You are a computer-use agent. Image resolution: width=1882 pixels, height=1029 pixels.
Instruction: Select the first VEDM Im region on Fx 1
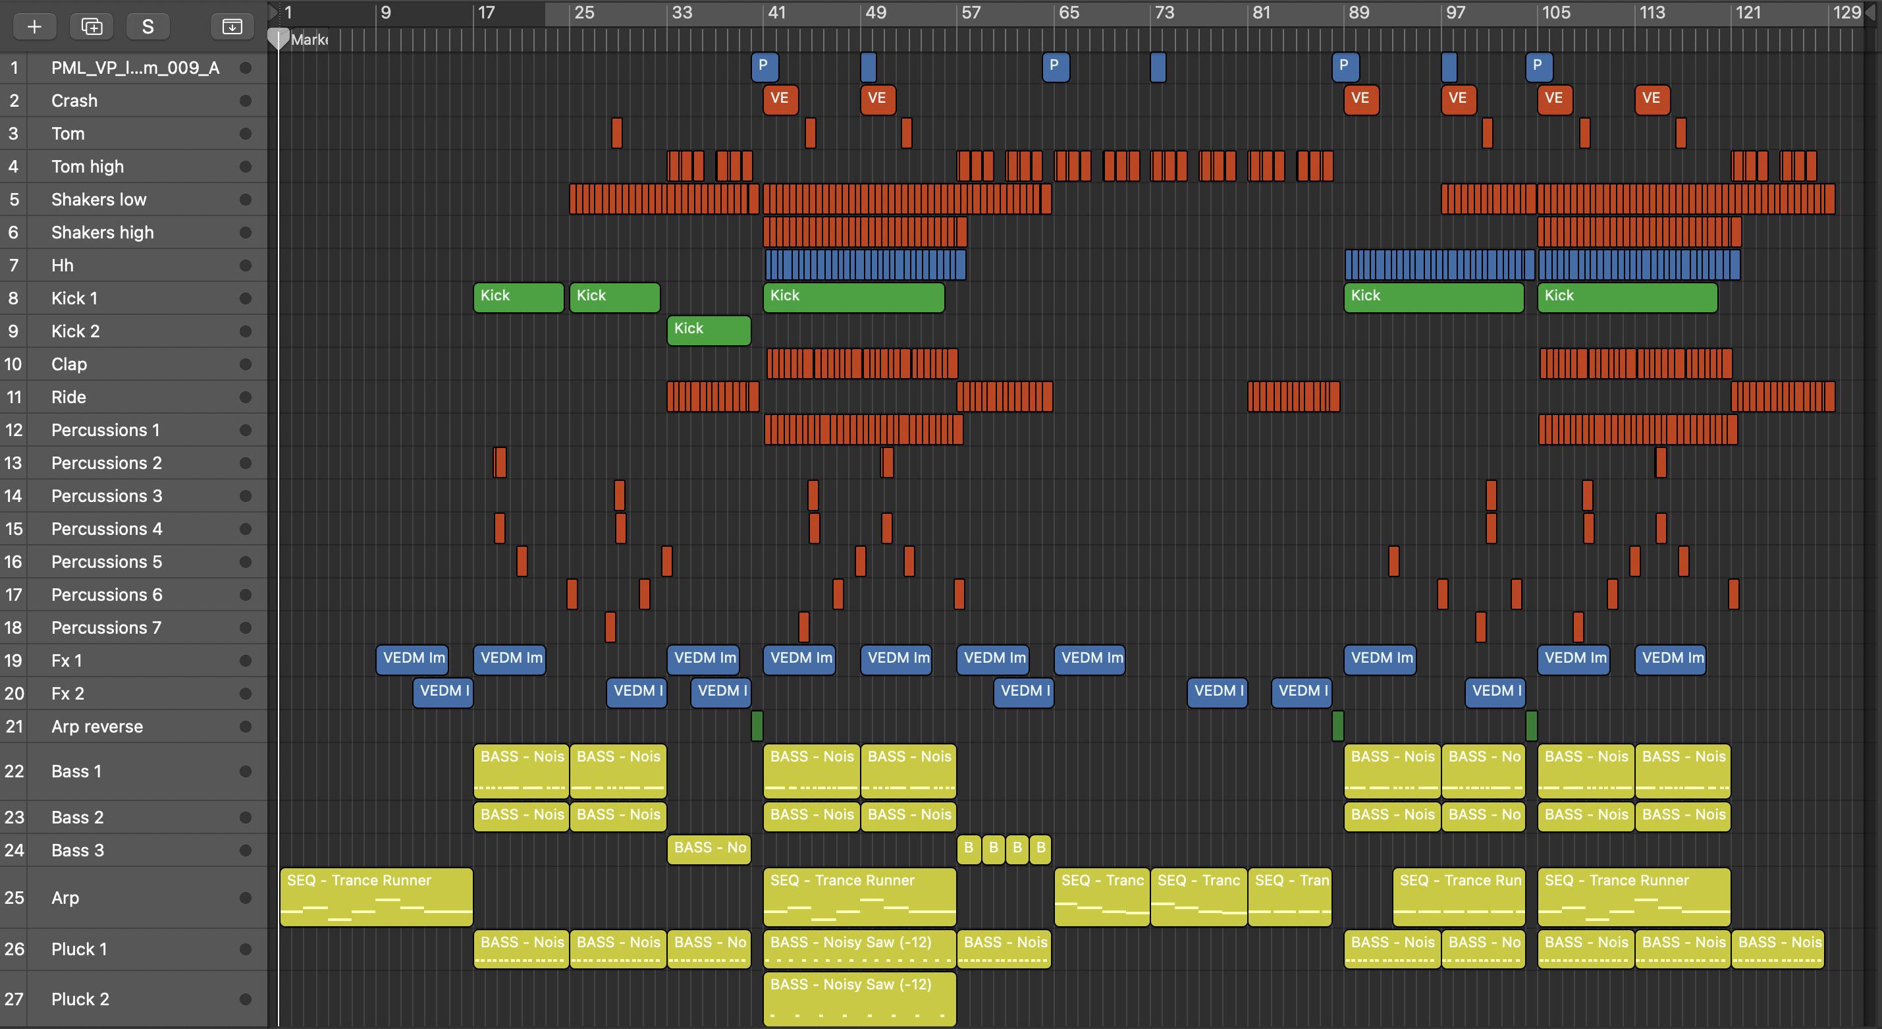(413, 659)
